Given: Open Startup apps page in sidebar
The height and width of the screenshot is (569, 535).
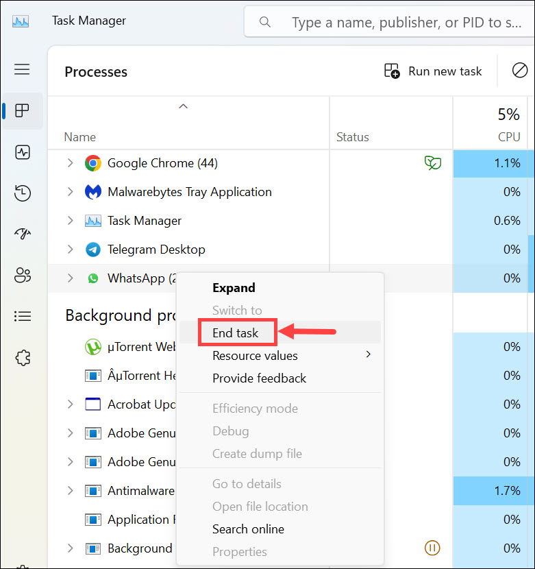Looking at the screenshot, I should (x=22, y=234).
